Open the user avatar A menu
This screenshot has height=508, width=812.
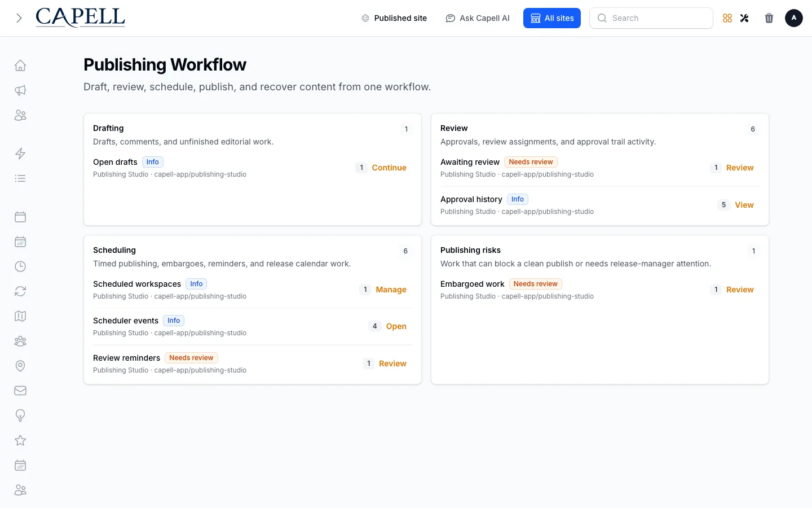click(794, 18)
